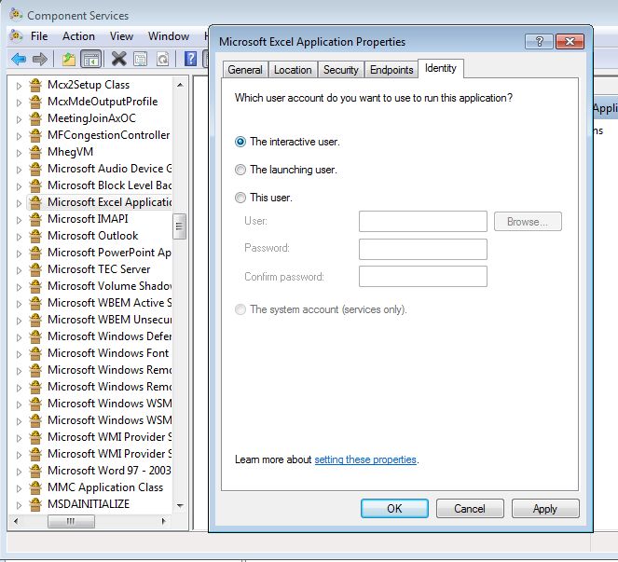Open the Action menu

point(78,36)
